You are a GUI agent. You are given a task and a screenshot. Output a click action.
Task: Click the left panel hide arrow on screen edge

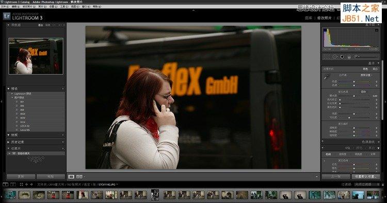click(x=2, y=102)
